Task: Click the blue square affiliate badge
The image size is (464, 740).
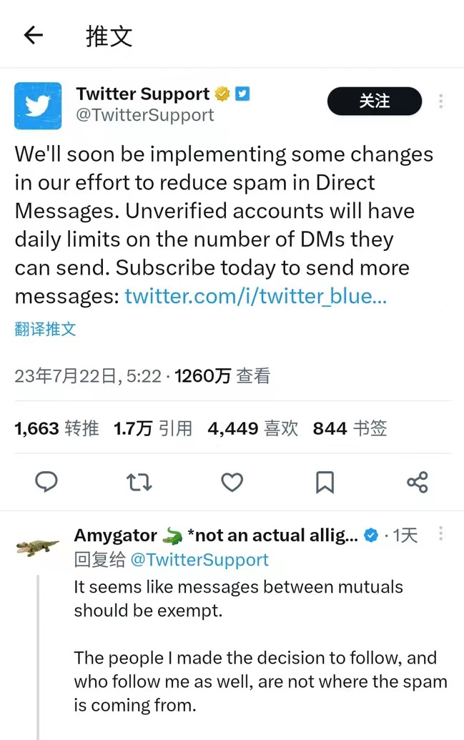Action: (242, 94)
